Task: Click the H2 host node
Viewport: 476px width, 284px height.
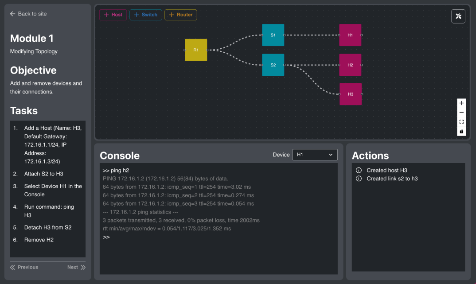Action: click(x=350, y=65)
